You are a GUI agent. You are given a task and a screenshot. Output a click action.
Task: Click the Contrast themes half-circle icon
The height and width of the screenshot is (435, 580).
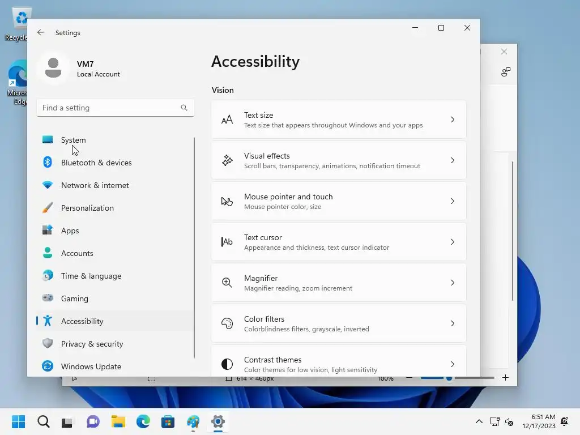[x=227, y=364]
